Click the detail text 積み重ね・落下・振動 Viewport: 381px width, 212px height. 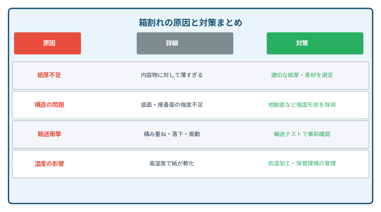172,134
